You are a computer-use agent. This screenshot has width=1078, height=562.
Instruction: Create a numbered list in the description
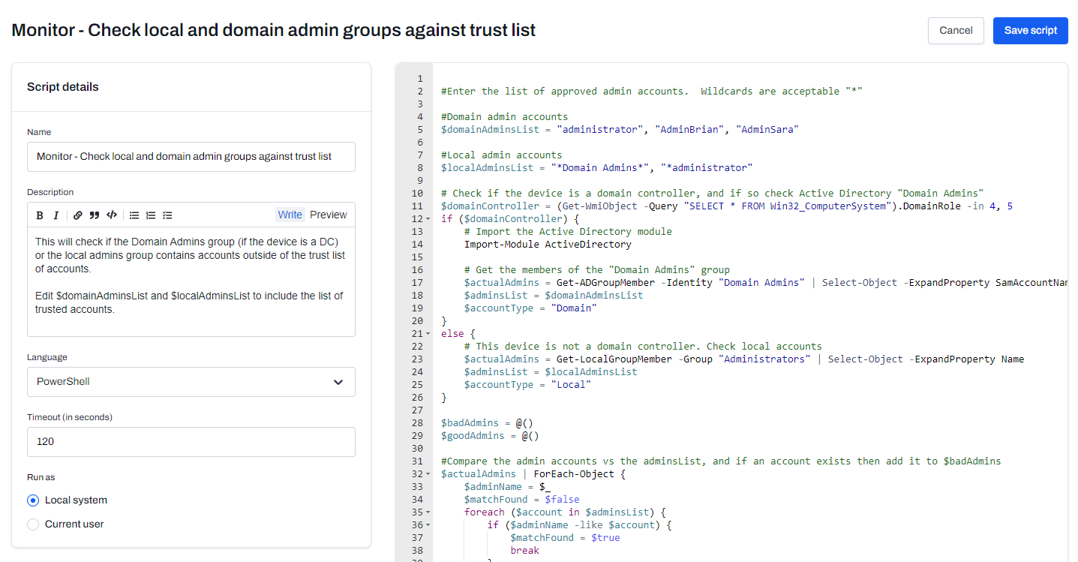point(150,215)
